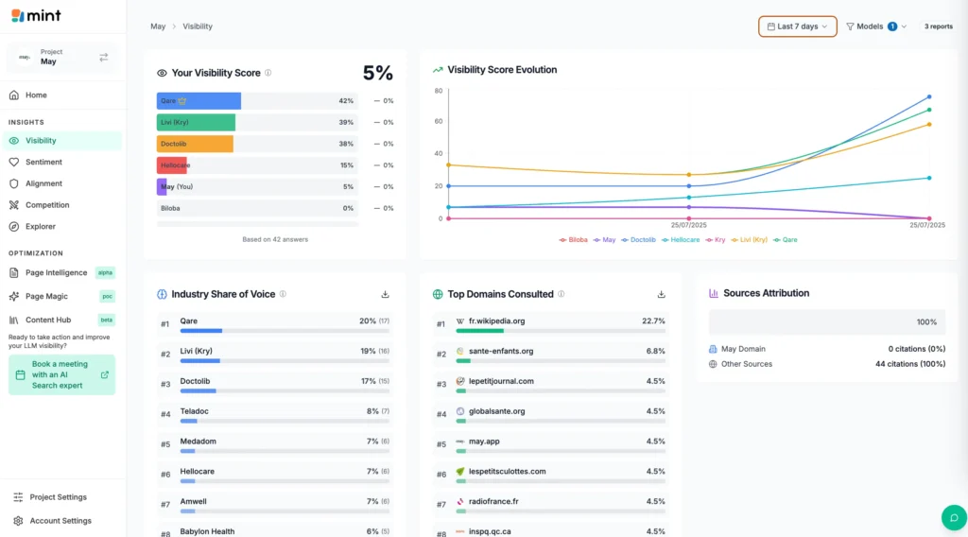Click the project switch arrows icon
Image resolution: width=968 pixels, height=537 pixels.
point(103,58)
